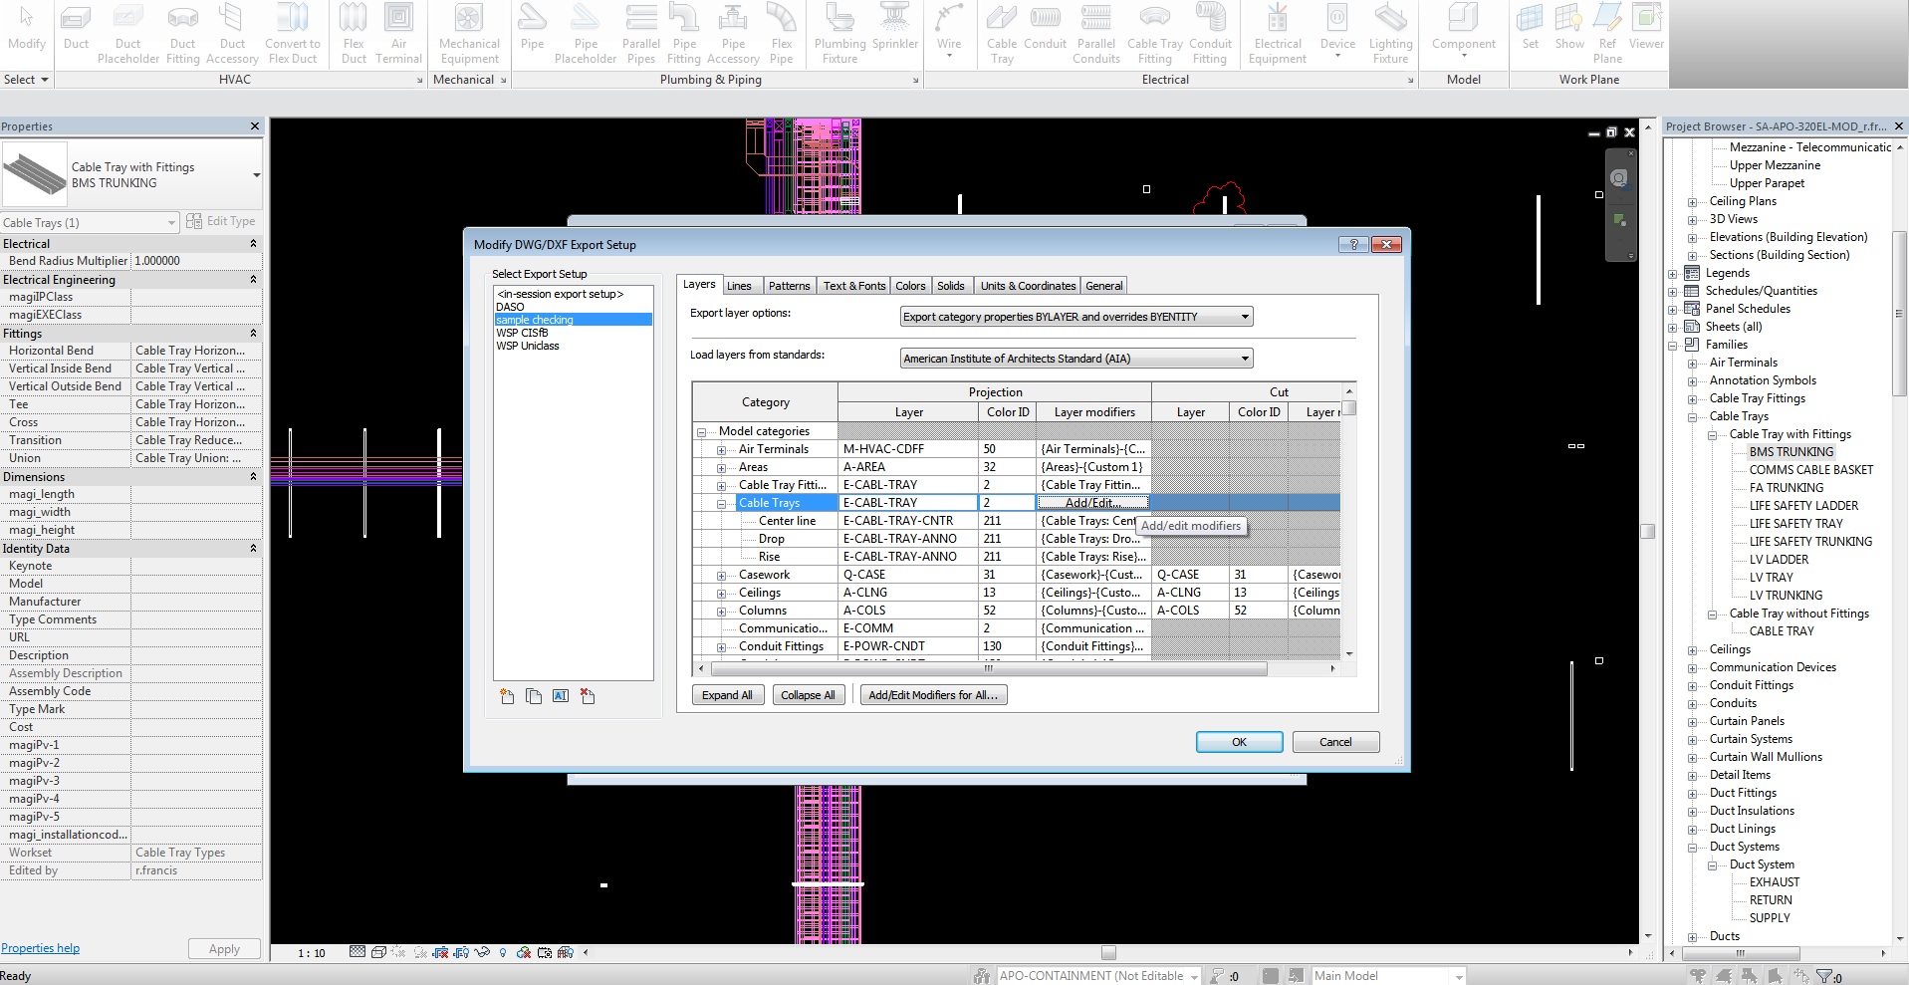Rename the selected export setup
This screenshot has width=1909, height=985.
[x=561, y=696]
